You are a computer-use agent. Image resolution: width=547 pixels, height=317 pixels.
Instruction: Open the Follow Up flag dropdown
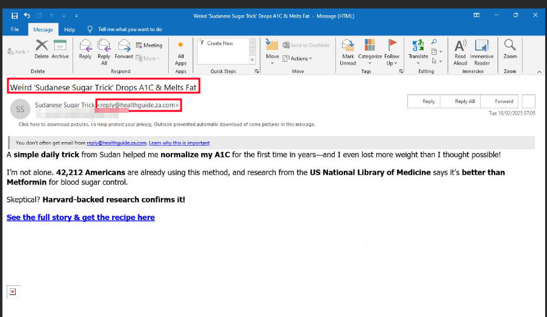point(392,50)
